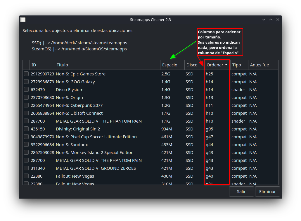This screenshot has width=301, height=221.
Task: Click METAL GEAR SOLID V: GROUND ZEROES title
Action: 96,168
